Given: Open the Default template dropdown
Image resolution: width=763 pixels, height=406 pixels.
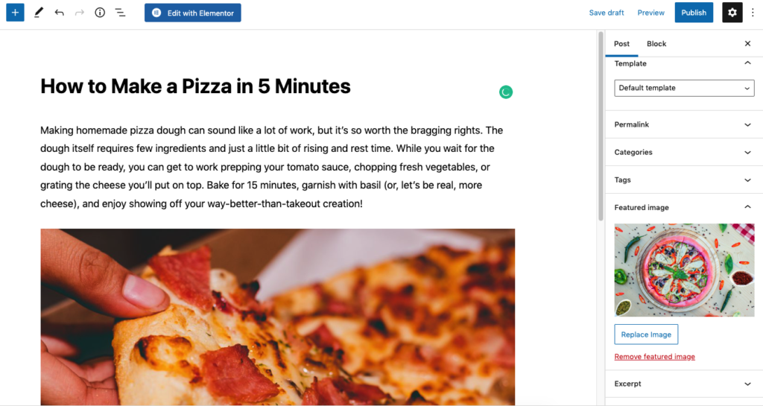Looking at the screenshot, I should pyautogui.click(x=684, y=88).
